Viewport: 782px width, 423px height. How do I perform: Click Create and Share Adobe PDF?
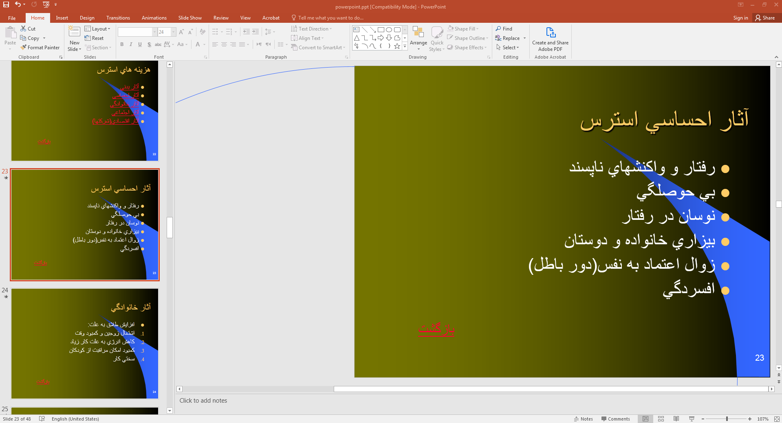click(x=550, y=39)
